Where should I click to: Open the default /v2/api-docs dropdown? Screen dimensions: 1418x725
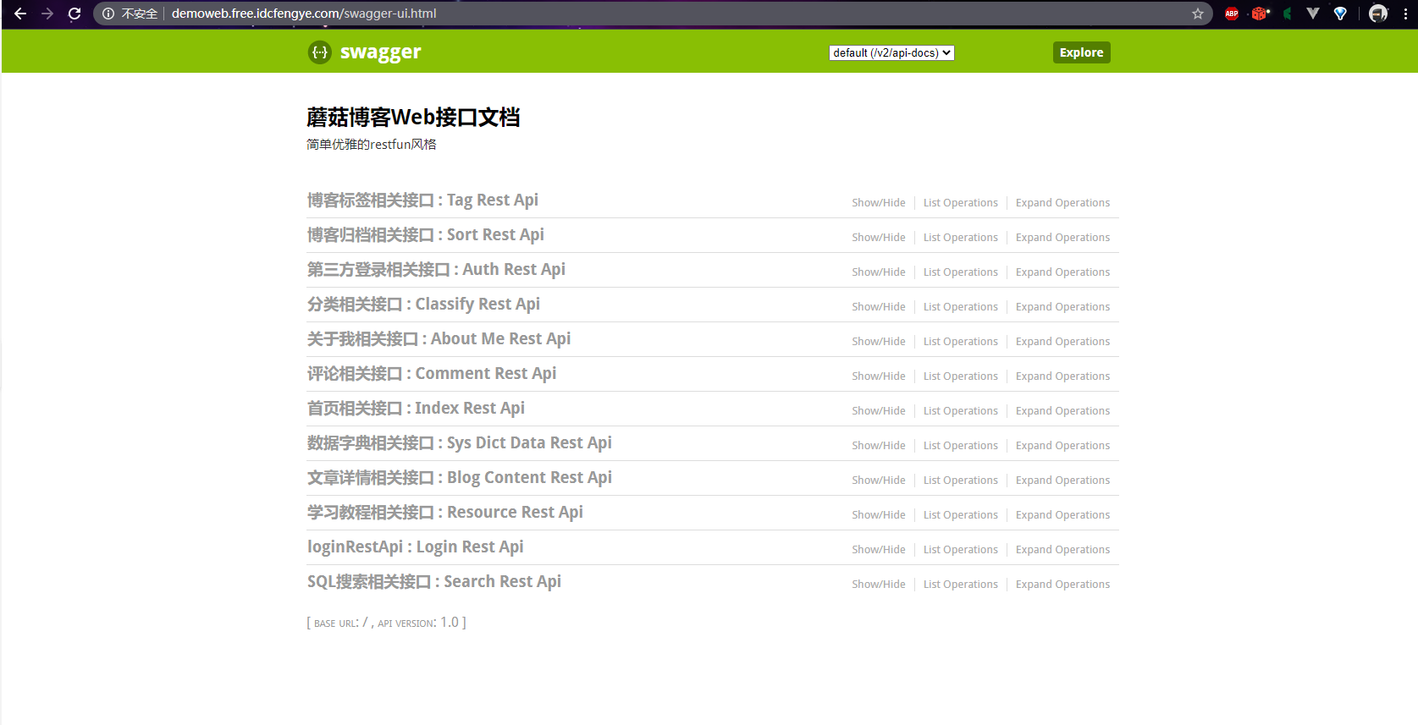pyautogui.click(x=891, y=52)
